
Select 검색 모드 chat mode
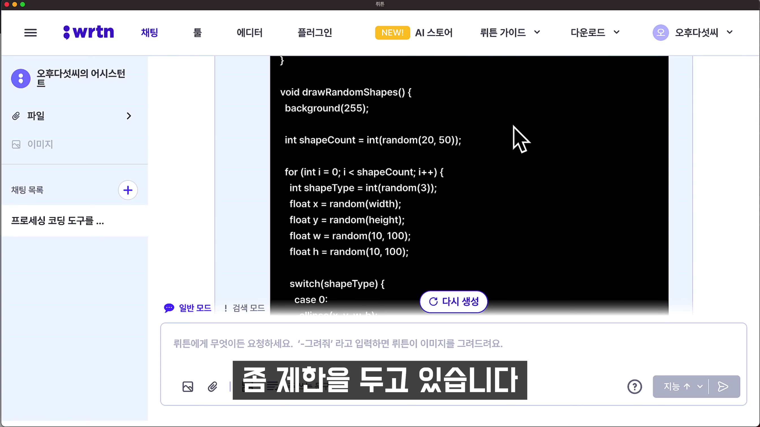pyautogui.click(x=244, y=308)
